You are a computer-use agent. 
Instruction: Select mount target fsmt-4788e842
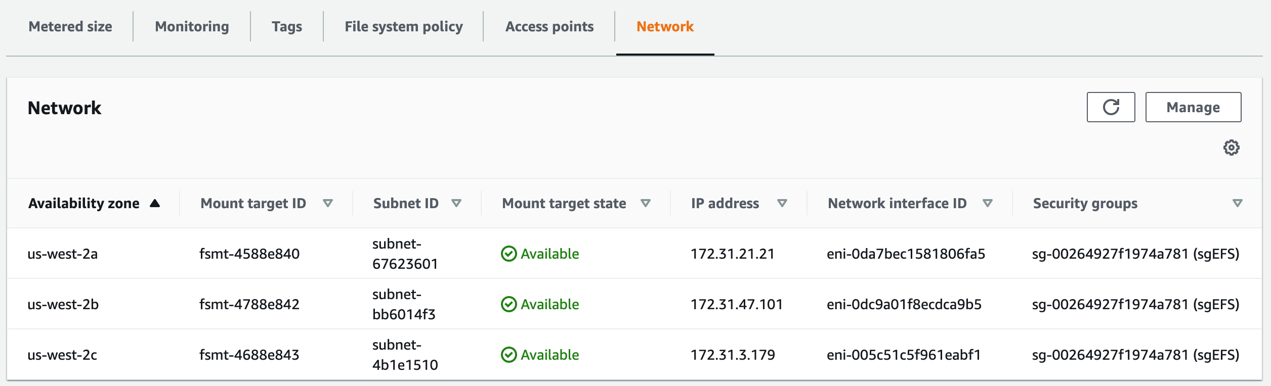pyautogui.click(x=249, y=304)
